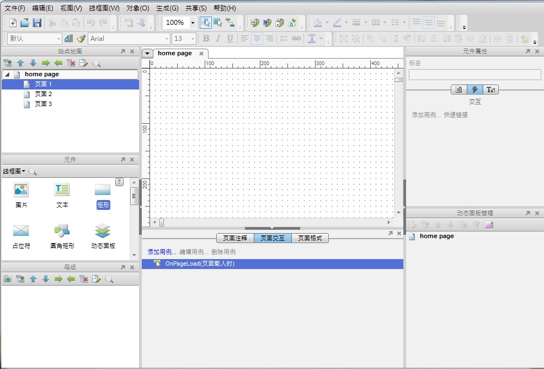This screenshot has height=369, width=544.
Task: Select the 圆角矩形 rounded rectangle widget
Action: click(x=62, y=236)
